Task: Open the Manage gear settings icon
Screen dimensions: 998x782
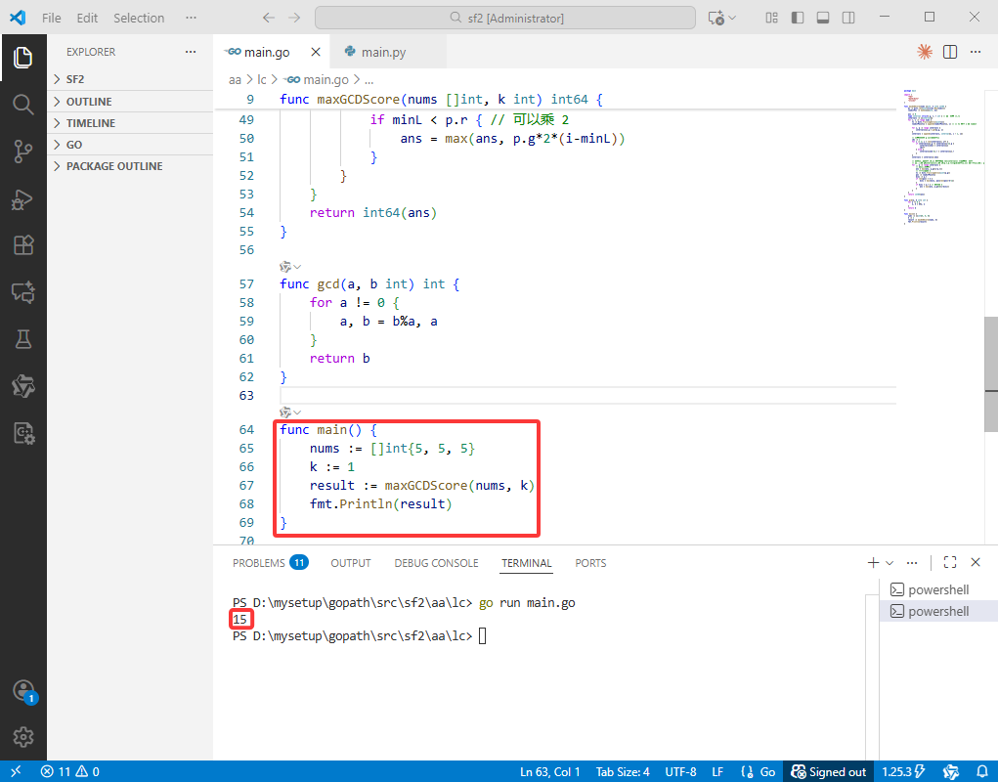Action: [x=22, y=737]
